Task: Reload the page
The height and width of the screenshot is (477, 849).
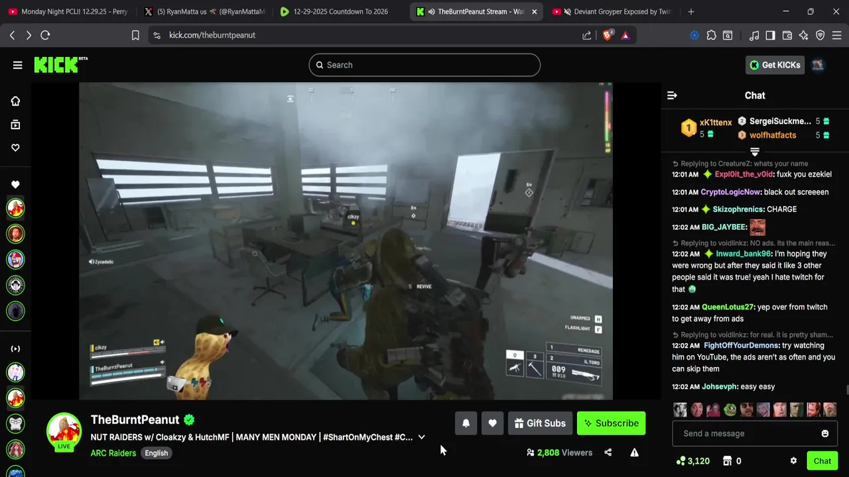Action: 45,35
